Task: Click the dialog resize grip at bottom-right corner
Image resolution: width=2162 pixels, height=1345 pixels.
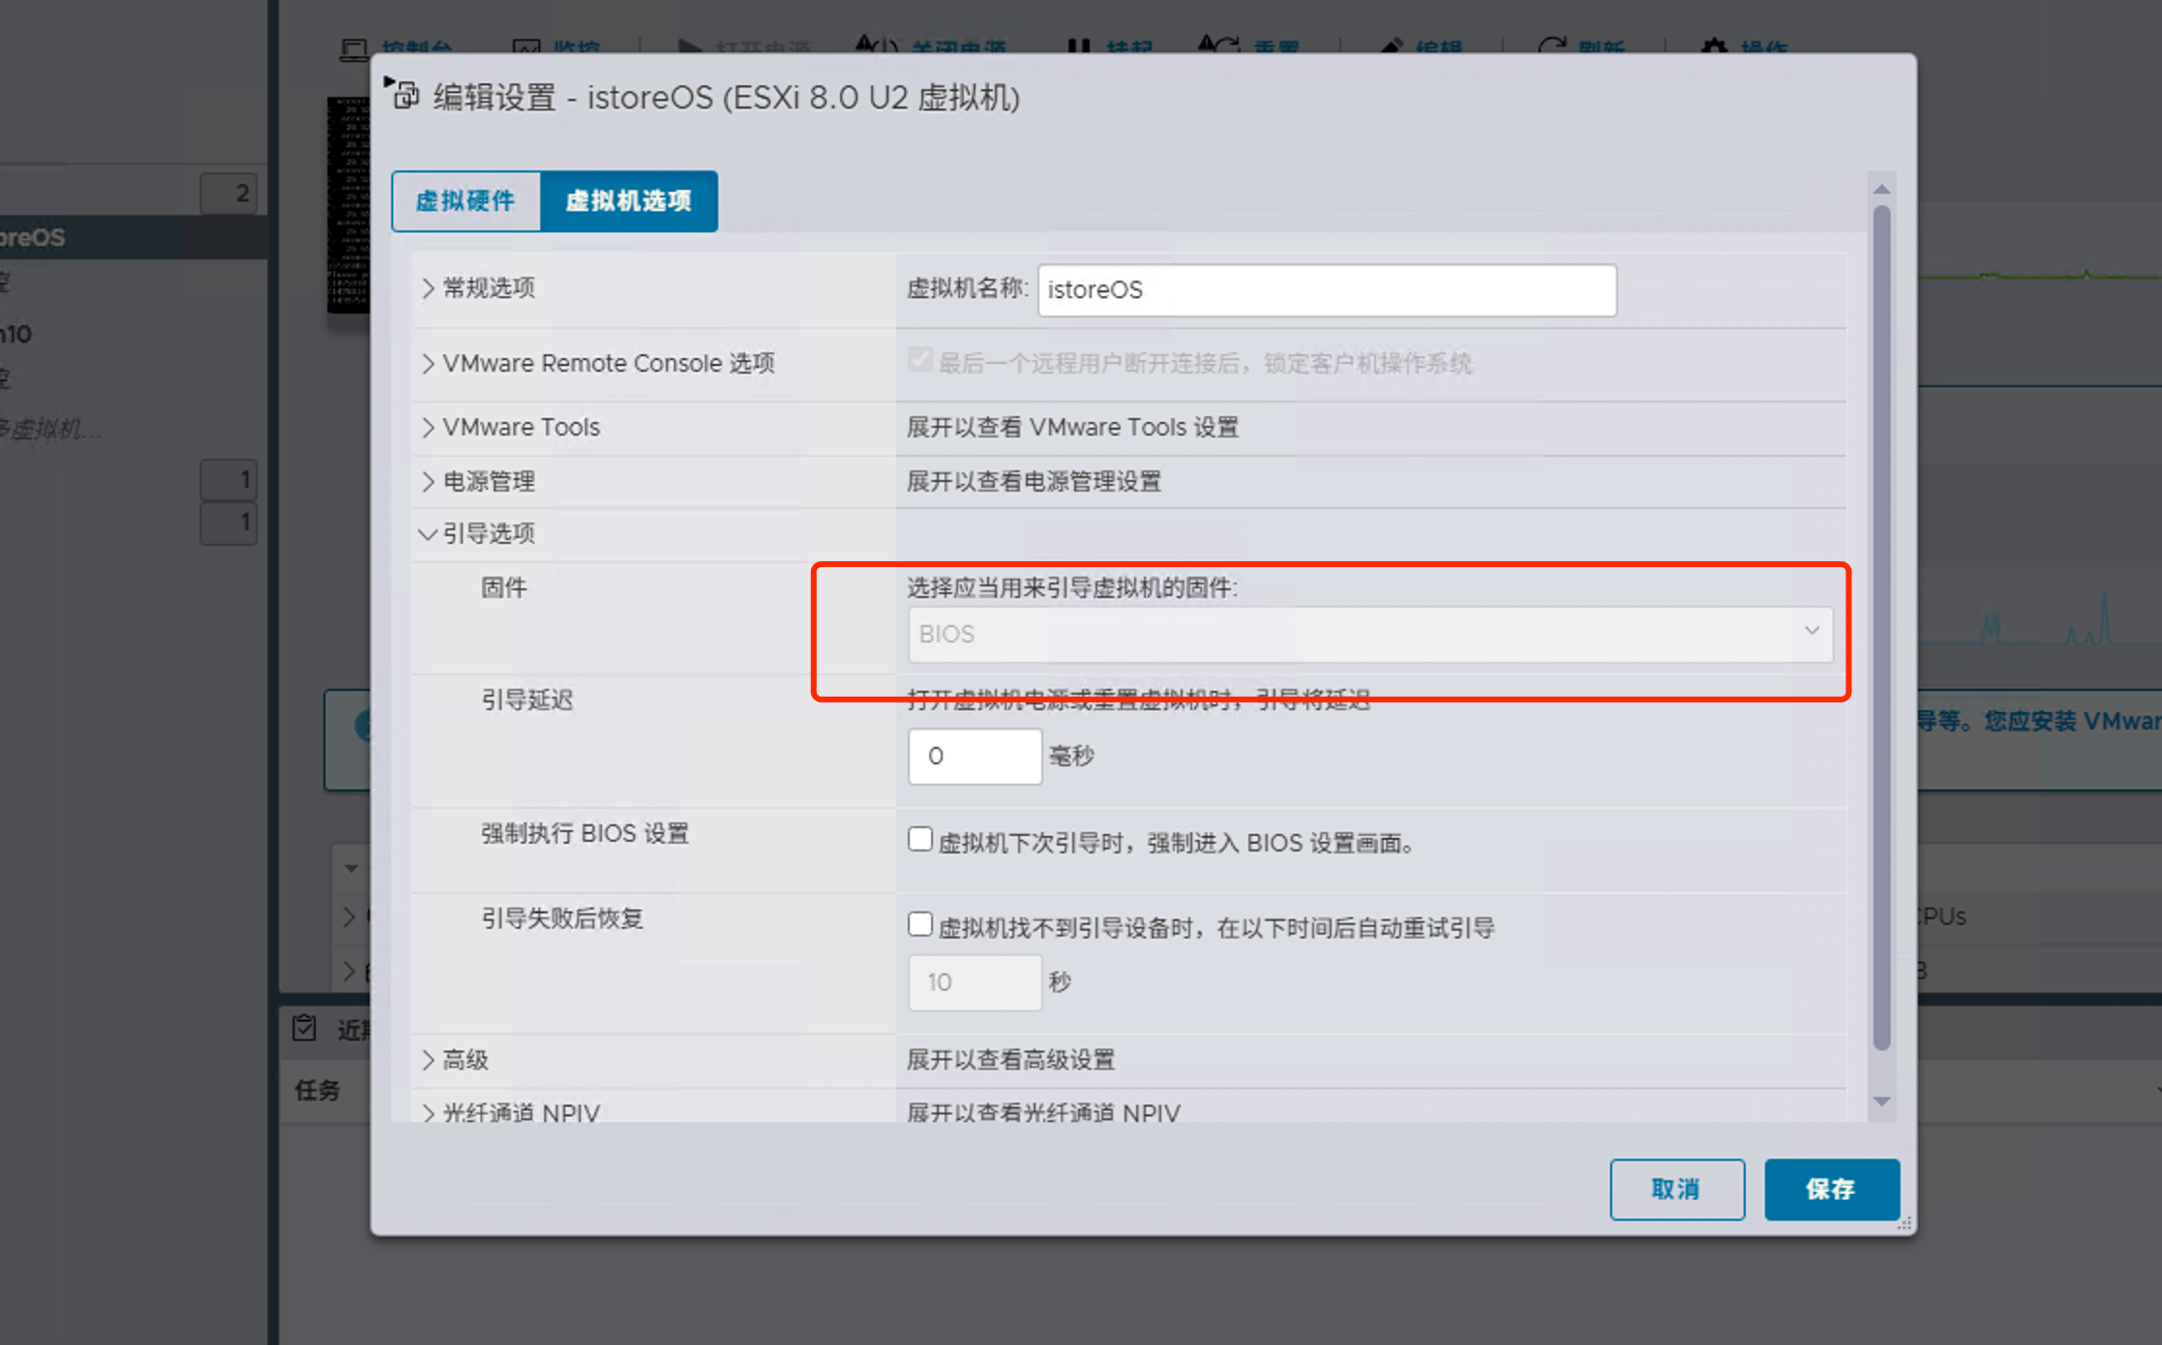Action: click(1904, 1224)
